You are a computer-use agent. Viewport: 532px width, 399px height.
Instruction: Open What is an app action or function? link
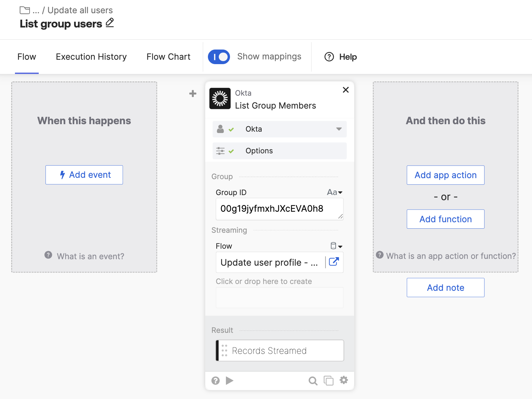451,256
